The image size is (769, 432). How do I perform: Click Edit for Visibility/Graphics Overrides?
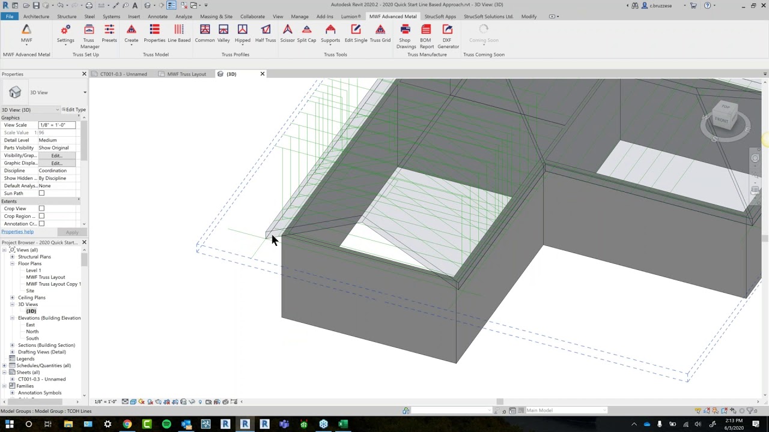pos(56,155)
